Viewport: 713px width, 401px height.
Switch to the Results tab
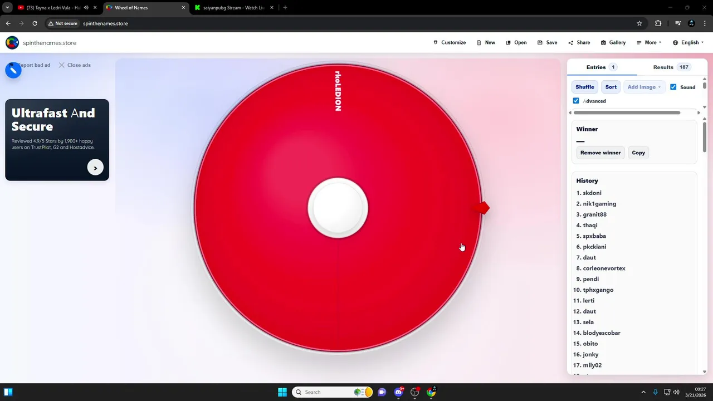tap(671, 67)
